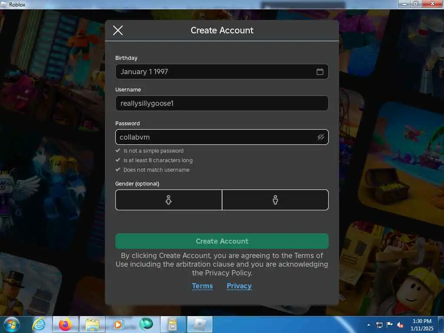Click the Create Account dialog title
Image resolution: width=444 pixels, height=333 pixels.
(222, 30)
